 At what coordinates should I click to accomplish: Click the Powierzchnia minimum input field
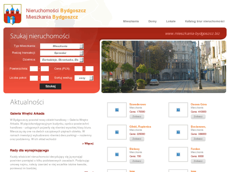(34, 69)
